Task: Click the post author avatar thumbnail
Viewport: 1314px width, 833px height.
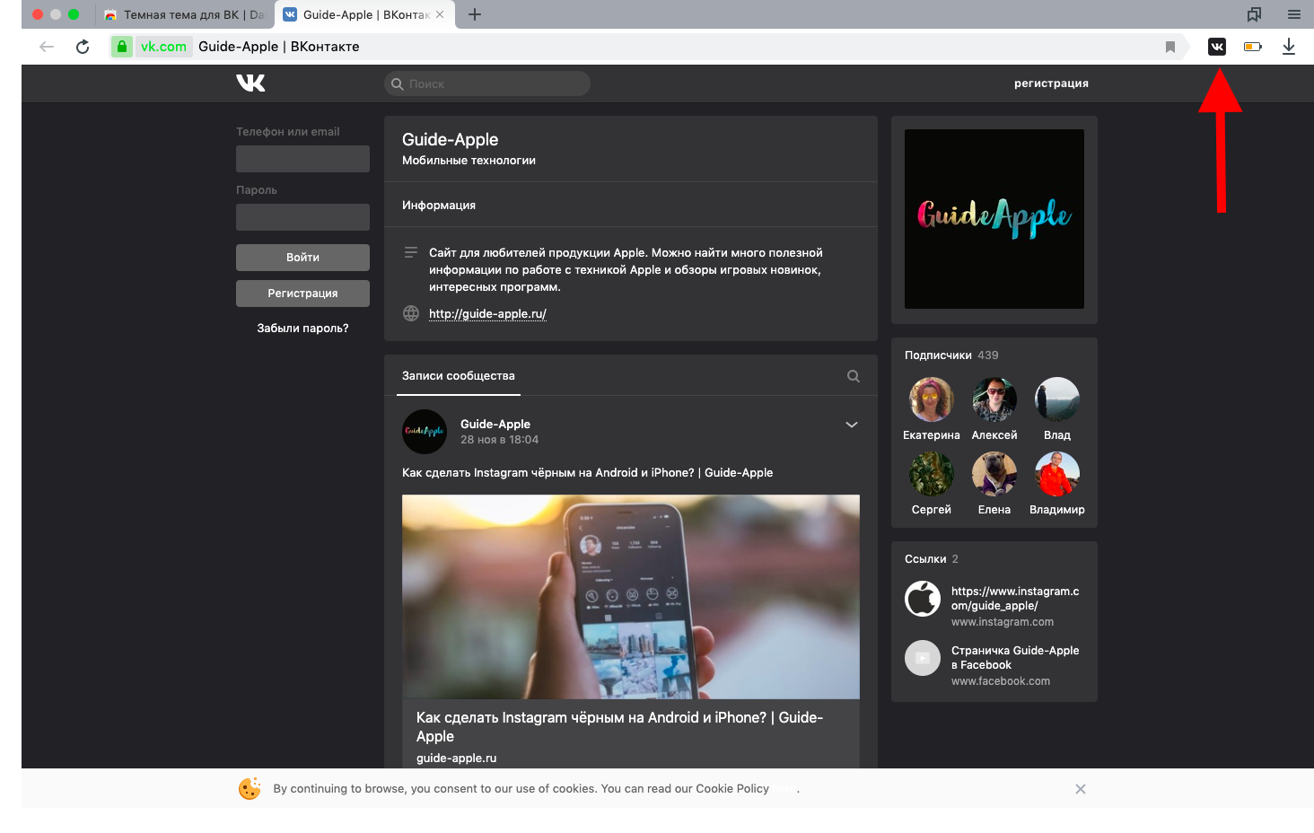Action: 425,432
